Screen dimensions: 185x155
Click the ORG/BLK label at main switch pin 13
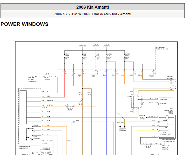coord(50,101)
